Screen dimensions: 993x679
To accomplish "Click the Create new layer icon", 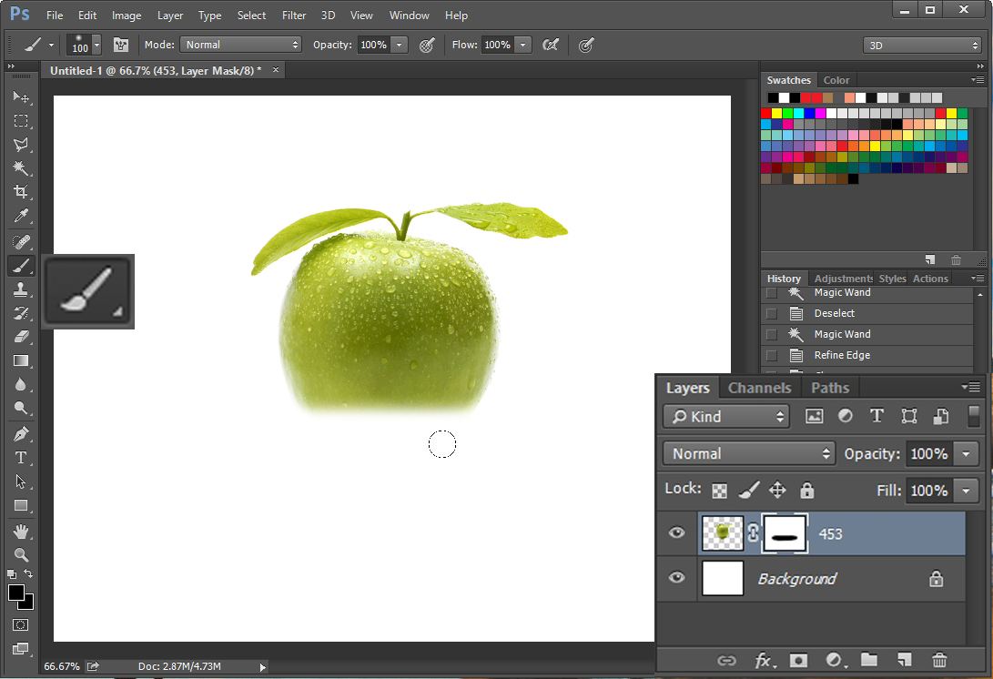I will tap(905, 660).
